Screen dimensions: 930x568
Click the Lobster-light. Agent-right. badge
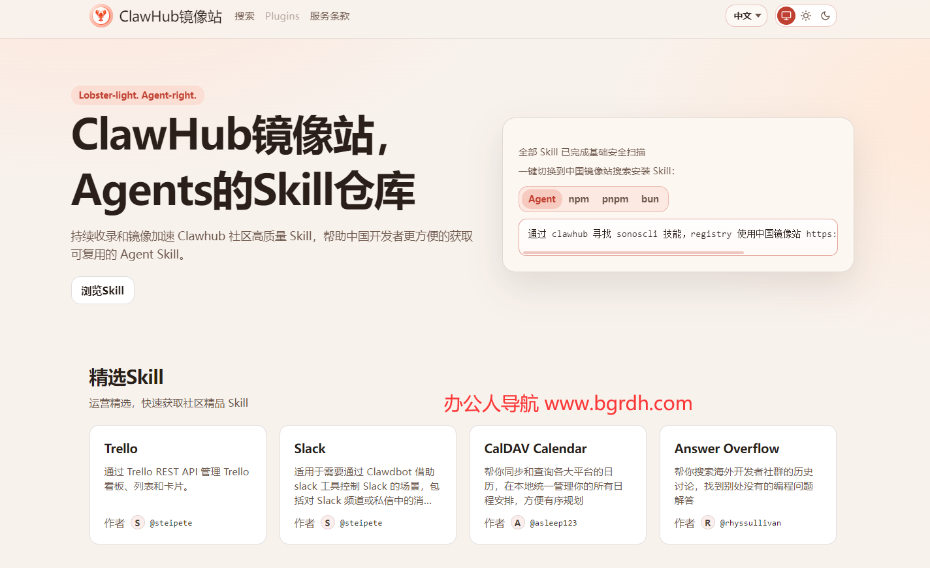(x=138, y=95)
